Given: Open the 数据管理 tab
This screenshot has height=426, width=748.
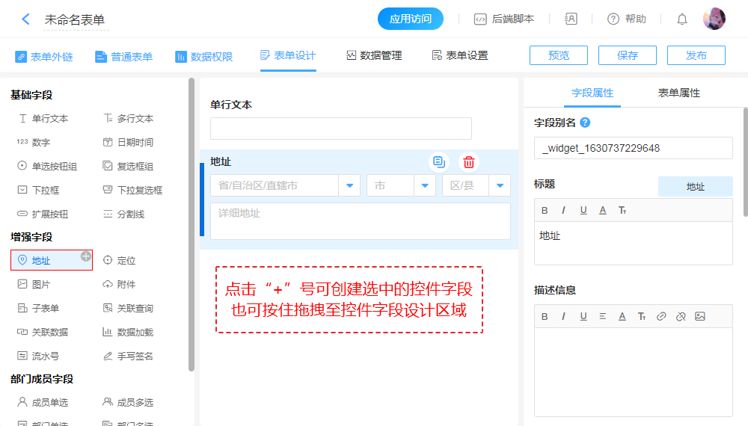Looking at the screenshot, I should pos(374,55).
